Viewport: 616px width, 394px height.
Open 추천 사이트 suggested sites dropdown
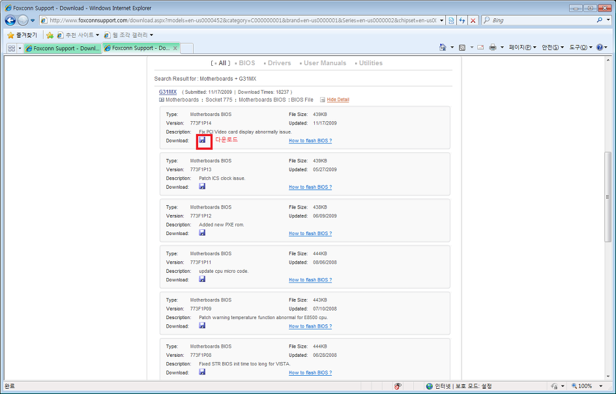tap(78, 35)
